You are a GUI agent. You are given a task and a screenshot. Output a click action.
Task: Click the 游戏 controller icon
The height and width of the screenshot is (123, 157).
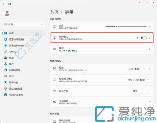pyautogui.click(x=6, y=76)
